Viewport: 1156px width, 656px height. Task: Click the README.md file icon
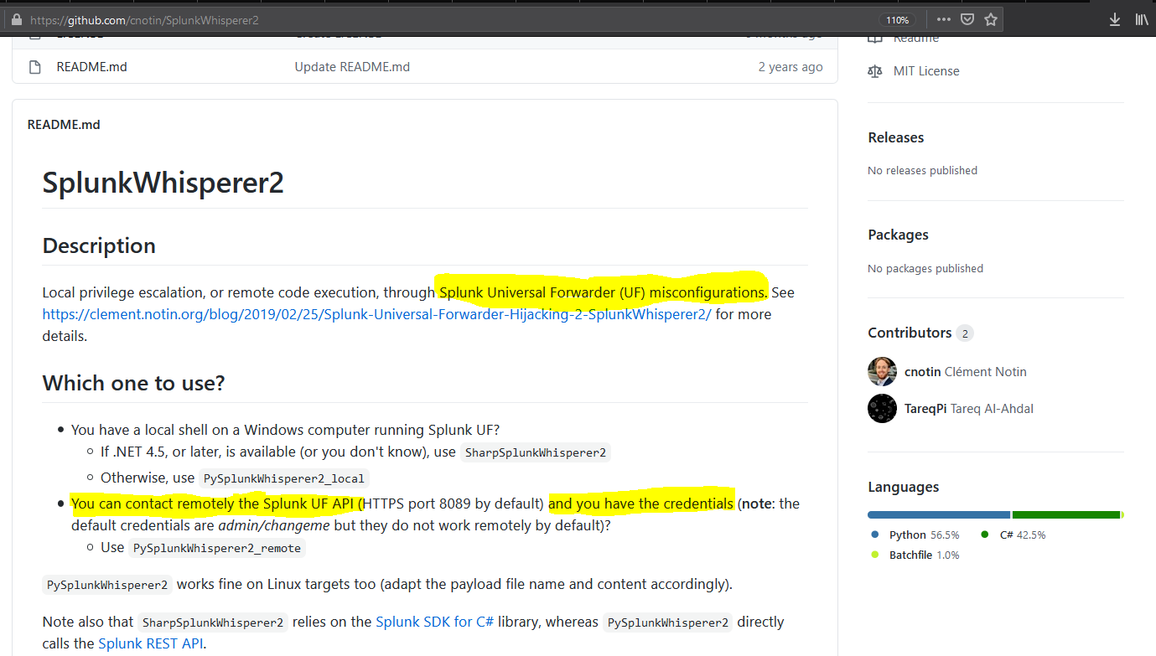[34, 67]
